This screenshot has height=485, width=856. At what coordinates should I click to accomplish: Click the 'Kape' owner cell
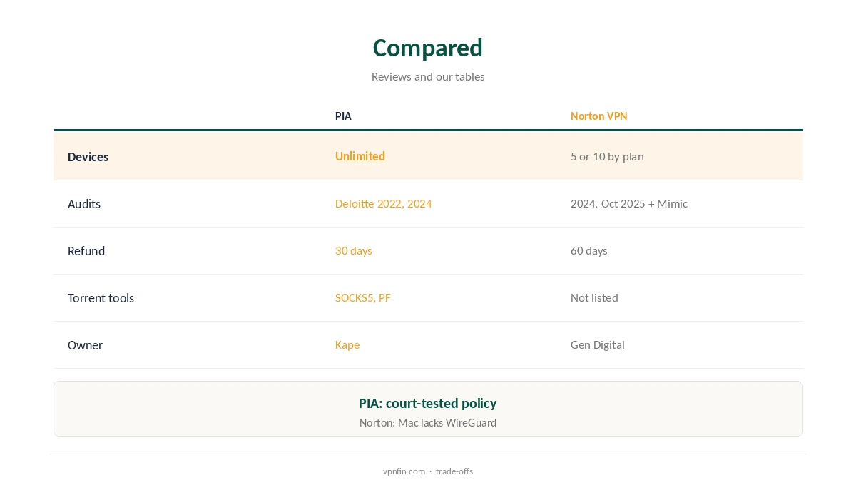[347, 344]
